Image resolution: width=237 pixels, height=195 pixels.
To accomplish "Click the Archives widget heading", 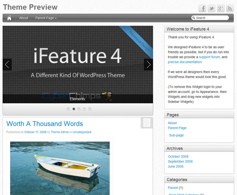I will tap(175, 148).
